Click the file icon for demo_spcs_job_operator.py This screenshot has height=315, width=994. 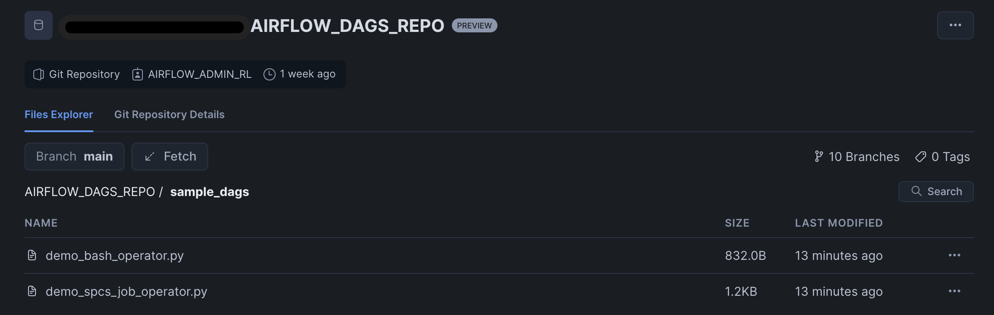click(32, 291)
